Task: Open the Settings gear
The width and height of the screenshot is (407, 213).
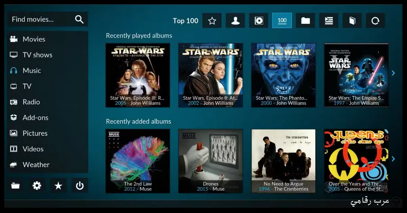Action: coord(37,186)
